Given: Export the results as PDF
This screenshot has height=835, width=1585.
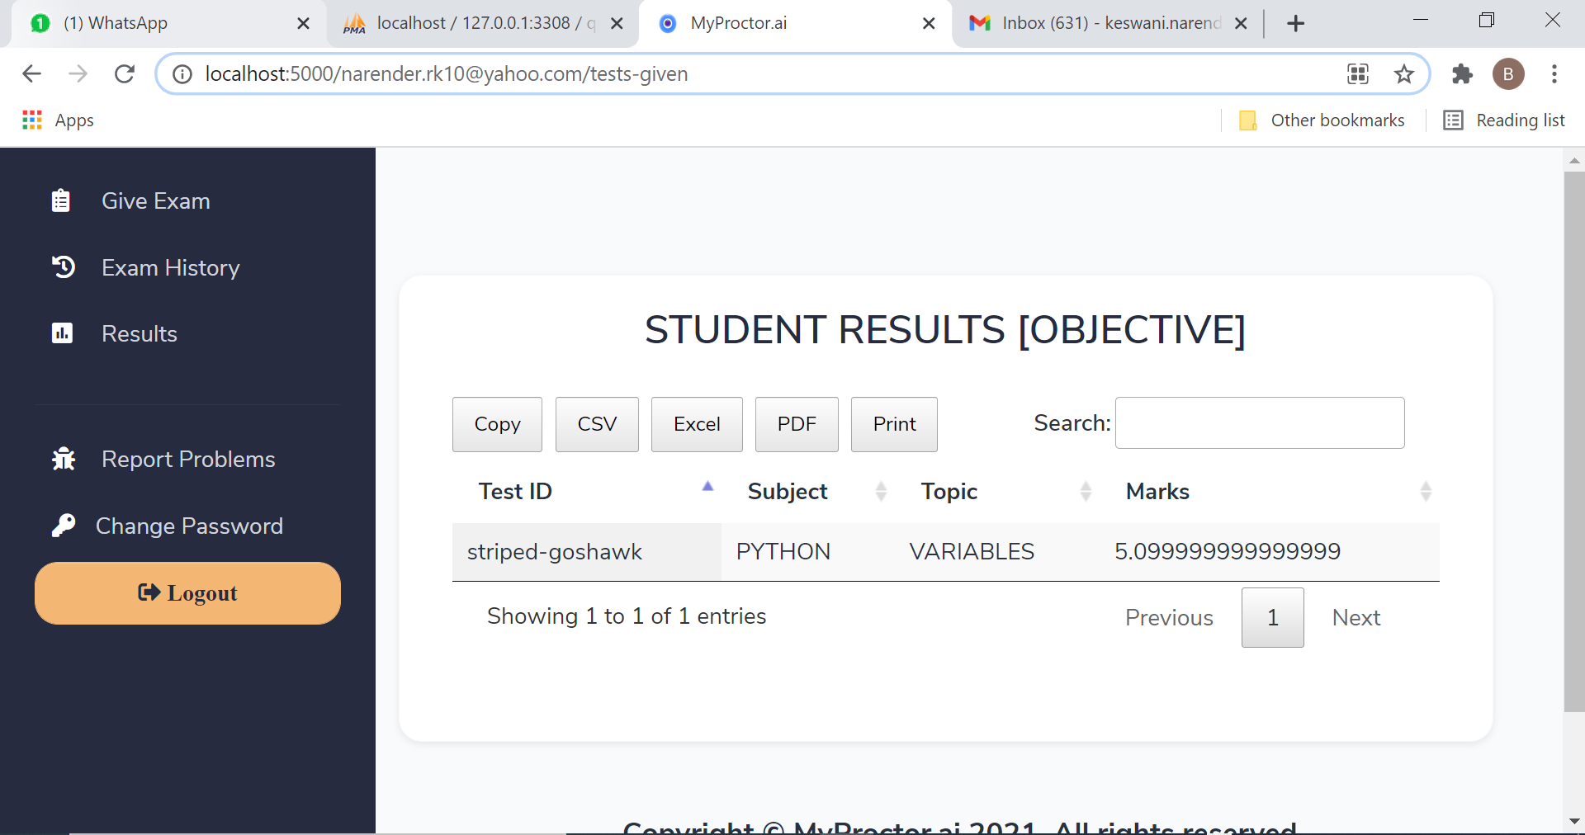Looking at the screenshot, I should coord(797,424).
